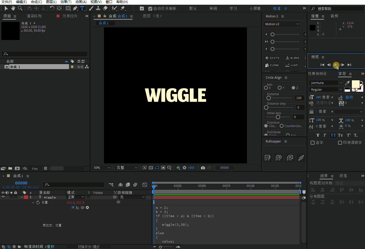Click the Distance slider handle in Circle Align
Image resolution: width=365 pixels, height=249 pixels.
[269, 98]
